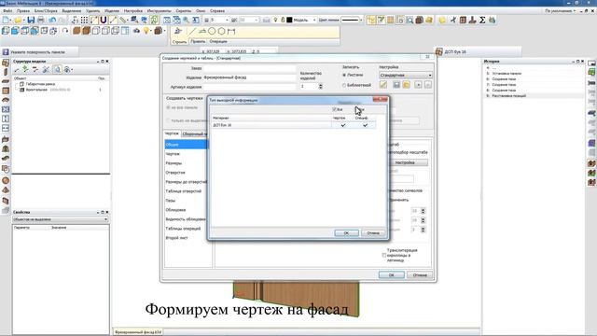Open the Стандартная settings dropdown
This screenshot has width=597, height=336.
click(406, 75)
